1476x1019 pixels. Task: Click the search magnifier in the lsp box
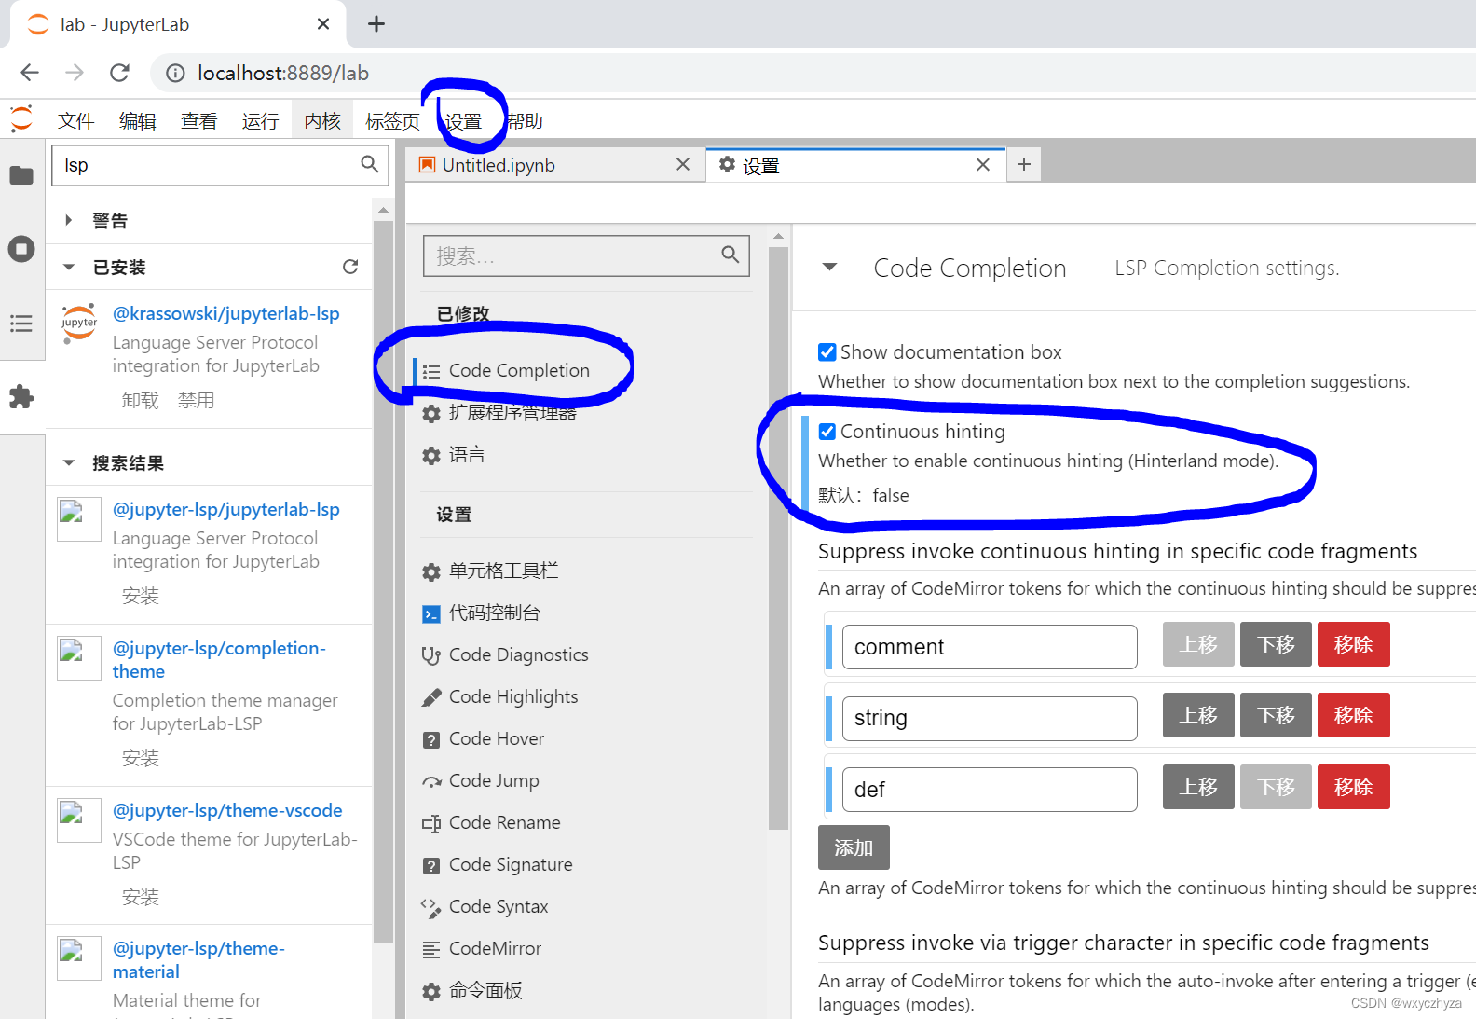pyautogui.click(x=369, y=164)
